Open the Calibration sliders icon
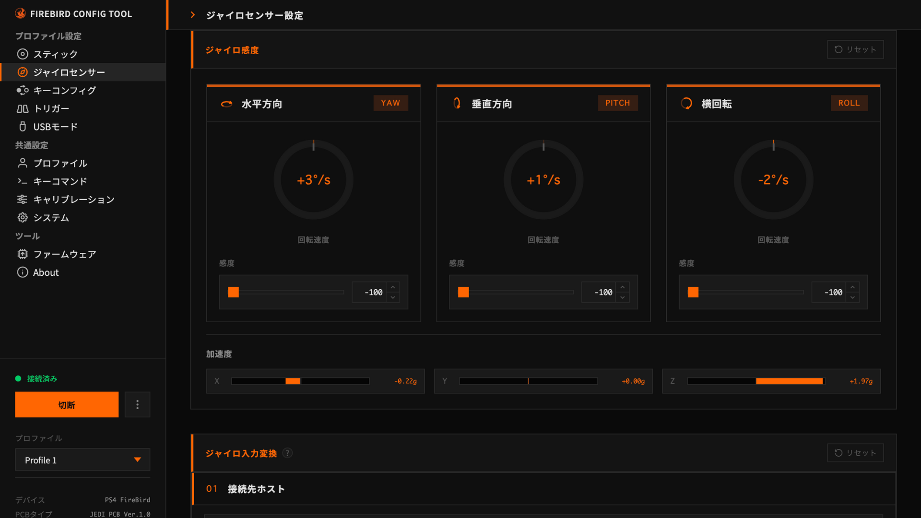 coord(23,200)
